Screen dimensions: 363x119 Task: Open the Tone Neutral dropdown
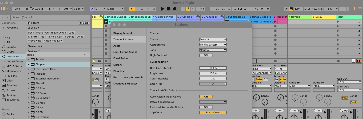213,50
